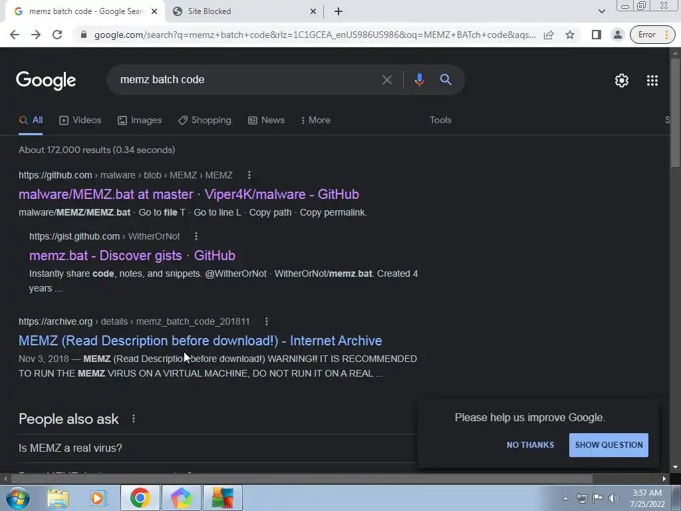Image resolution: width=681 pixels, height=511 pixels.
Task: Open the Windows Start menu
Action: (17, 498)
